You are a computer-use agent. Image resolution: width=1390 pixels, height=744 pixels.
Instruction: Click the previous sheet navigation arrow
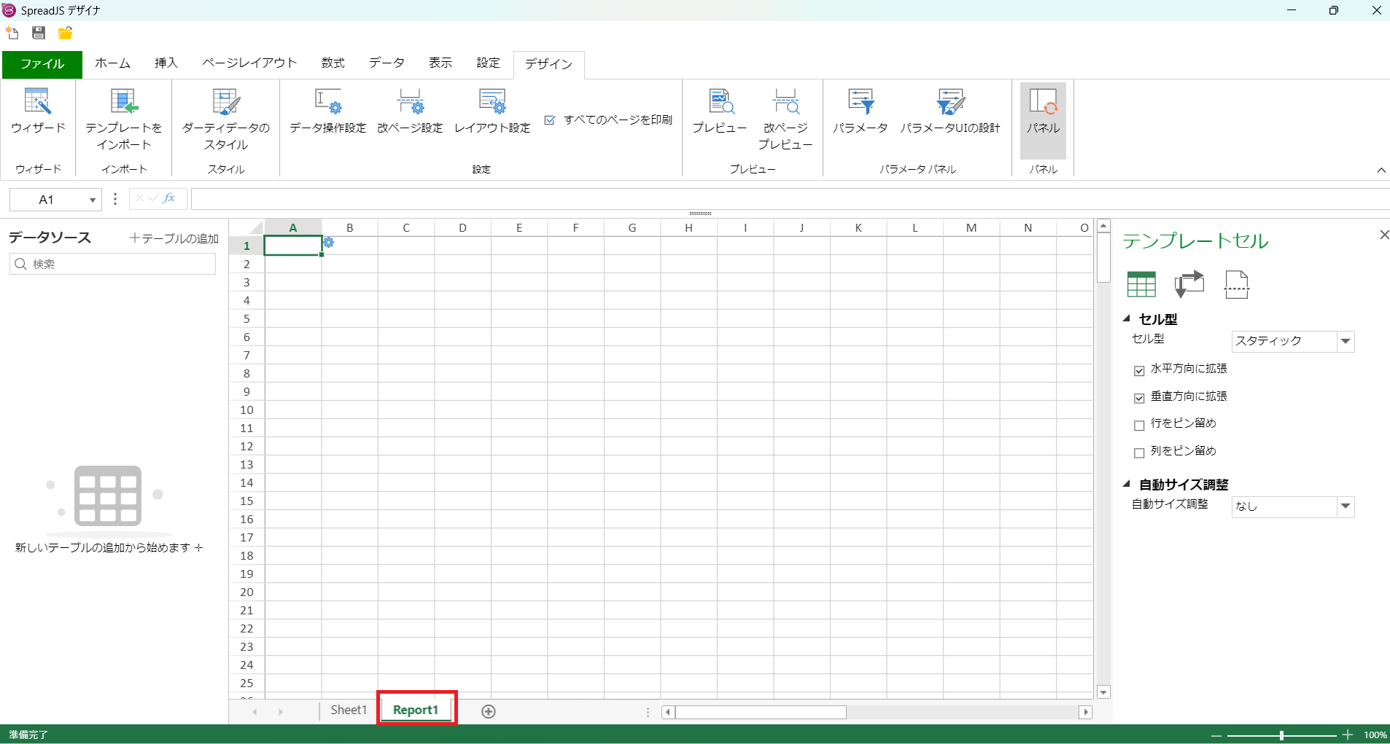pos(255,712)
